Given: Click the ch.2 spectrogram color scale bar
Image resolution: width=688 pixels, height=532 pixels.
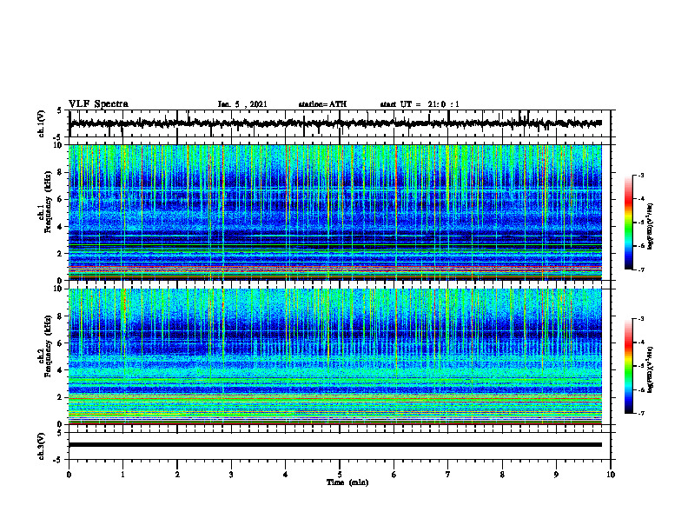Looking at the screenshot, I should click(628, 366).
